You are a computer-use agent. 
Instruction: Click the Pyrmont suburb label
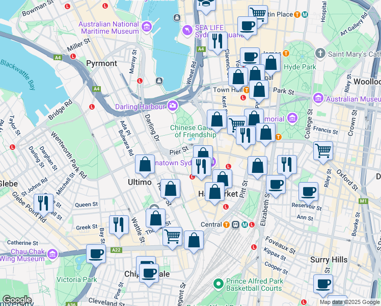pyautogui.click(x=101, y=63)
